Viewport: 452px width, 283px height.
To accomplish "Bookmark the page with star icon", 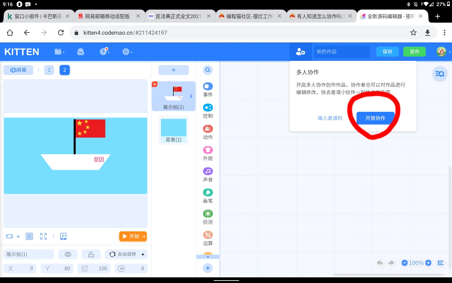I will point(413,33).
